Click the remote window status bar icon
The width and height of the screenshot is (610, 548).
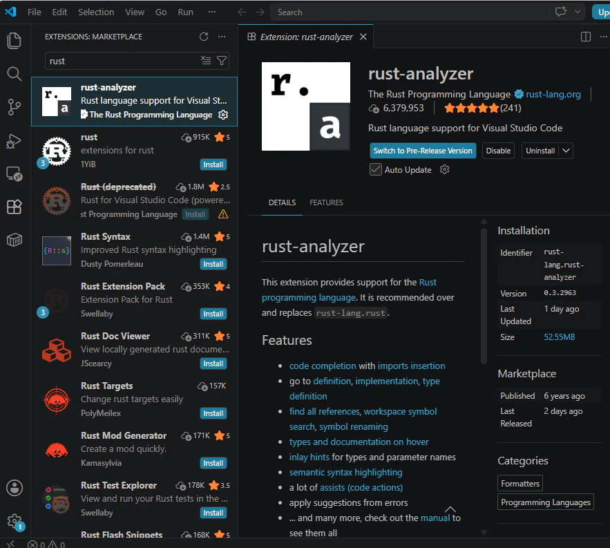(10, 544)
